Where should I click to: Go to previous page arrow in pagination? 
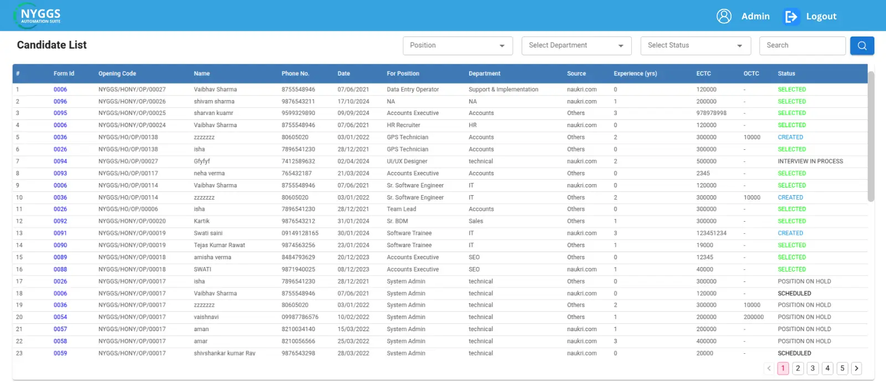[x=769, y=368]
